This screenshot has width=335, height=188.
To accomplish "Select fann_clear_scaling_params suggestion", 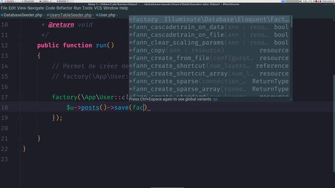I will click(209, 42).
